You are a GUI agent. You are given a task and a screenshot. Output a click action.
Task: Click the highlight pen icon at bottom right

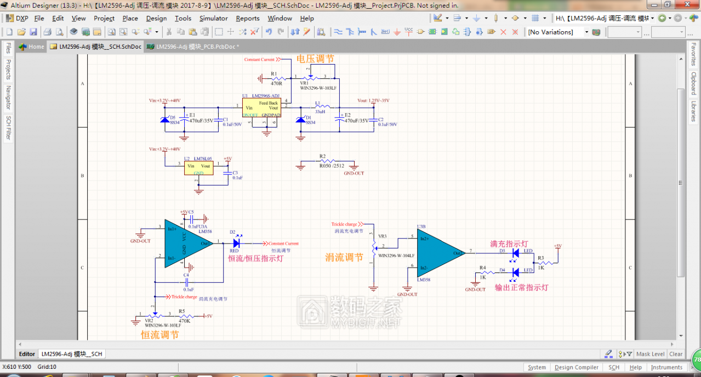[x=608, y=354]
